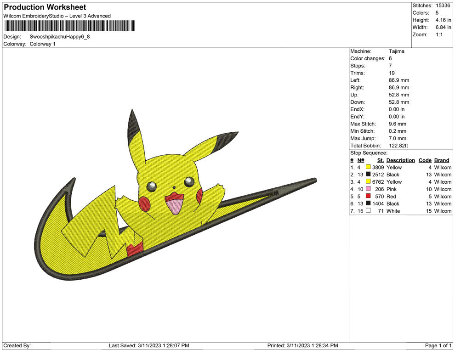Click the 'Page 1 of 1' indicator
455x350 pixels.
(438, 345)
